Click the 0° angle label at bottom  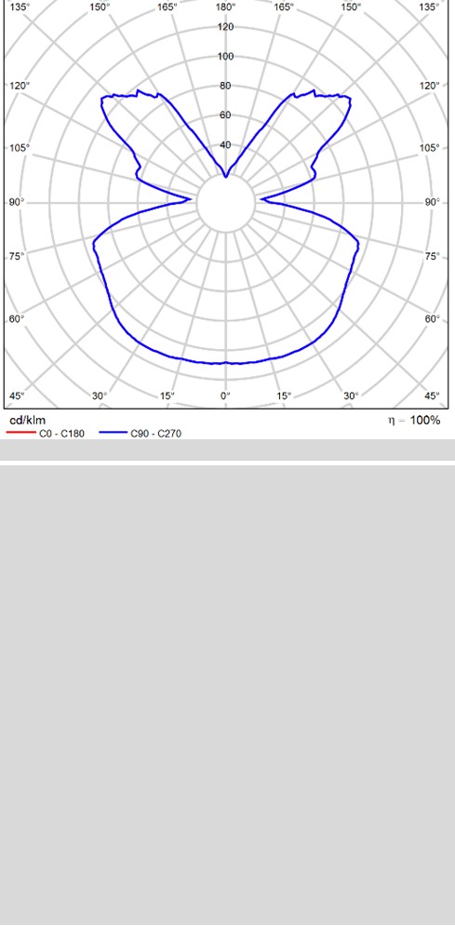click(225, 396)
